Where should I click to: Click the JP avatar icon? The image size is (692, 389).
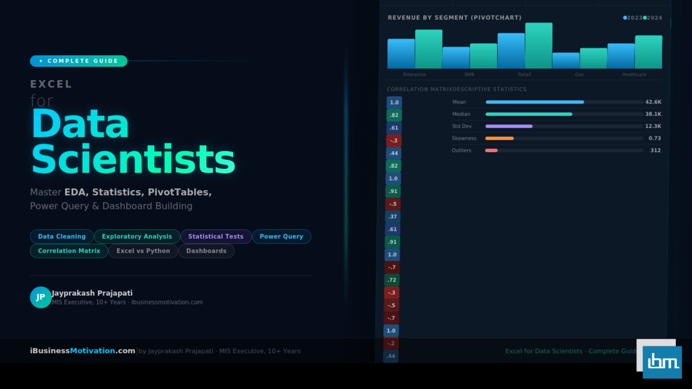40,297
